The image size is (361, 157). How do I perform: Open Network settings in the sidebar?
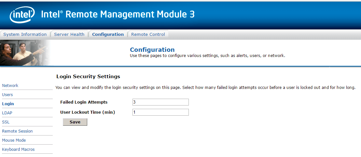point(10,86)
